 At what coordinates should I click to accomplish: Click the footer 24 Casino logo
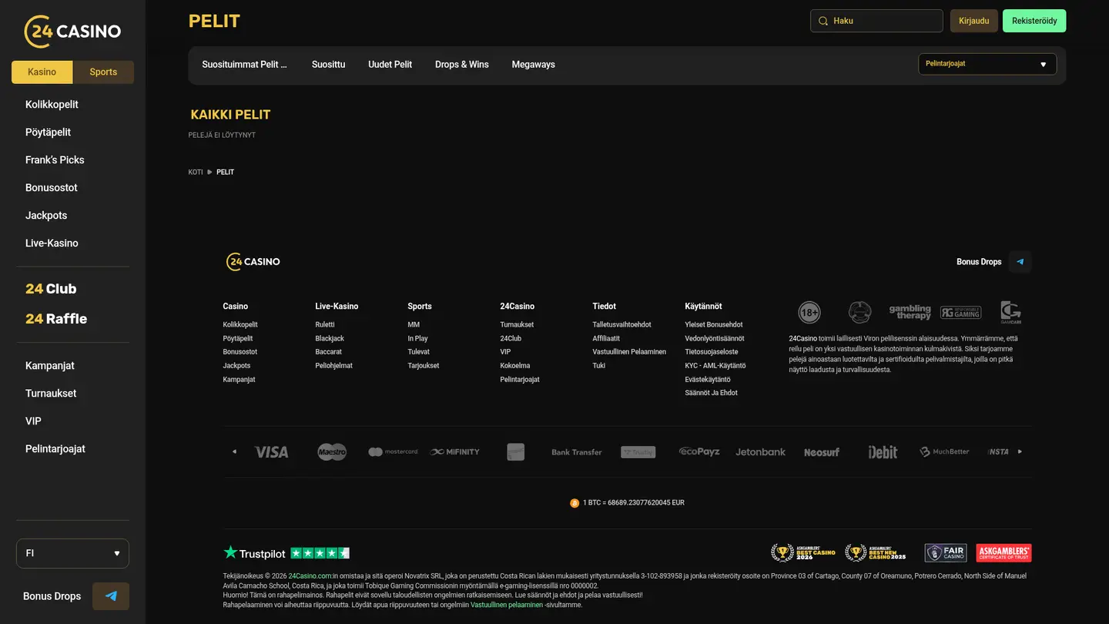(x=253, y=262)
